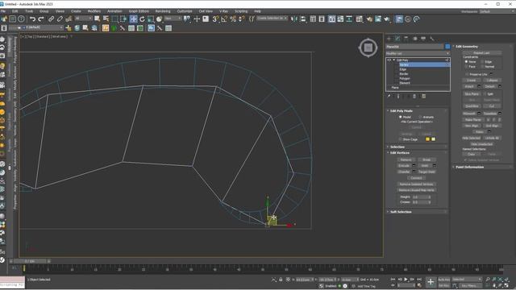The image size is (516, 290).
Task: Click the Connect button in Edit Vertices
Action: (416, 178)
